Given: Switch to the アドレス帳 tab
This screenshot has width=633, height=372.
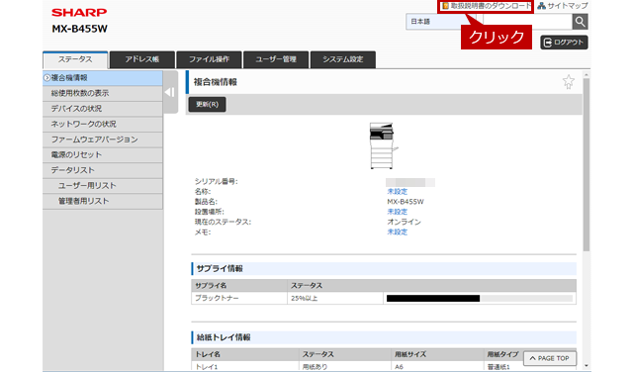Looking at the screenshot, I should coord(142,59).
